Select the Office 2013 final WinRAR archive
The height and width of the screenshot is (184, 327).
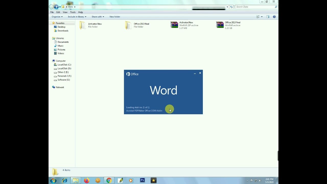pyautogui.click(x=228, y=25)
